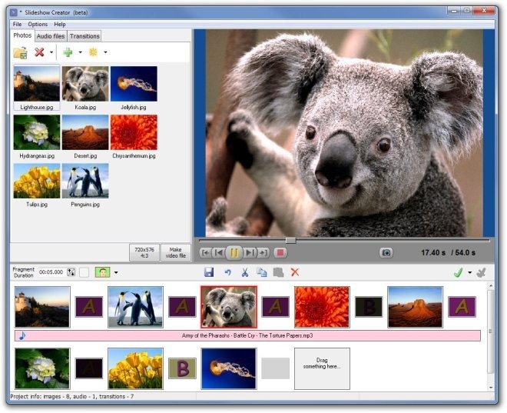Screen dimensions: 507x413
Task: Click the duration stepper icon beside time field
Action: pos(71,272)
